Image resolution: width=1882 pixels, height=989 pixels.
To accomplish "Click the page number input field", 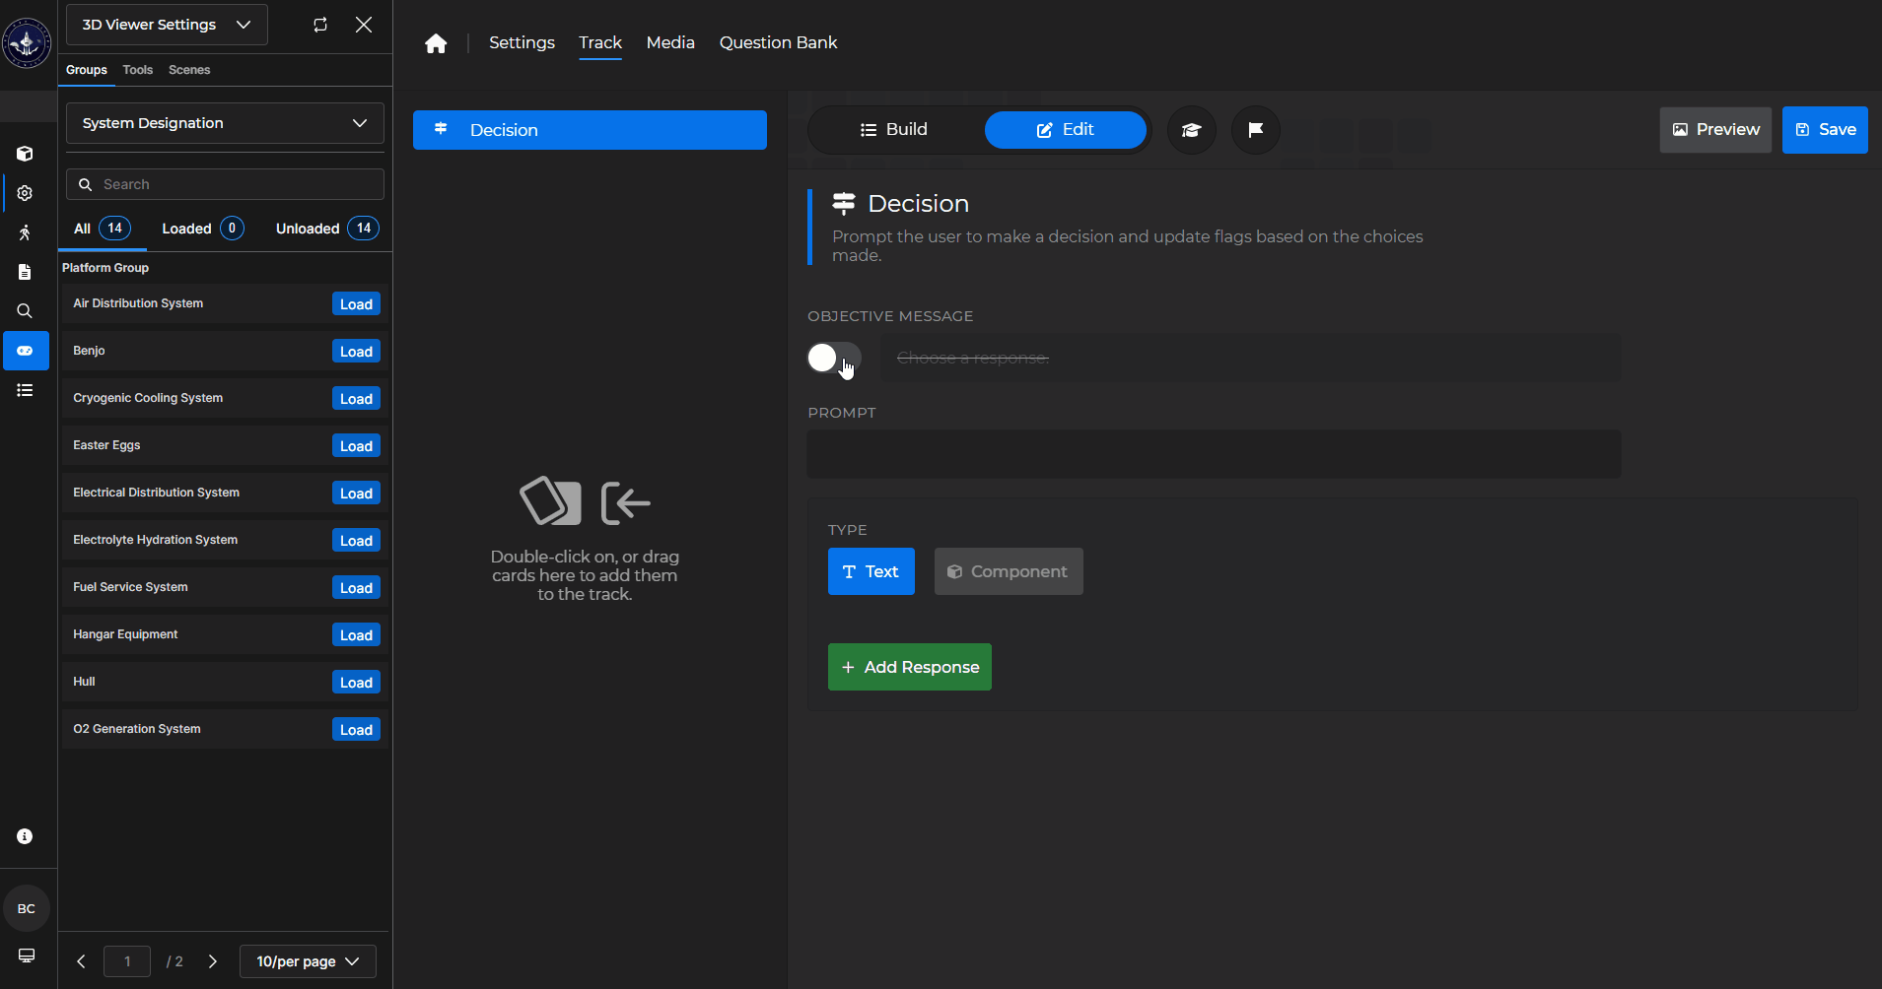I will coord(127,961).
